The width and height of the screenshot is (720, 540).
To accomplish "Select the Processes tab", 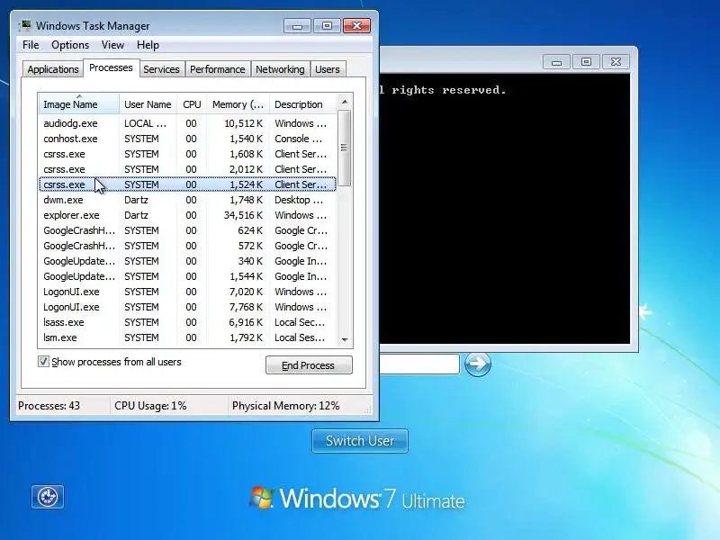I will pyautogui.click(x=111, y=68).
